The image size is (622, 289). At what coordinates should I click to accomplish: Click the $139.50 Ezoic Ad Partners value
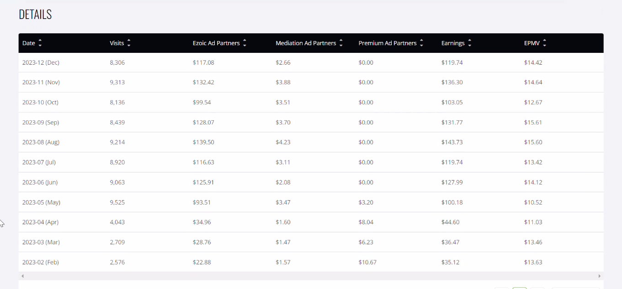(203, 142)
